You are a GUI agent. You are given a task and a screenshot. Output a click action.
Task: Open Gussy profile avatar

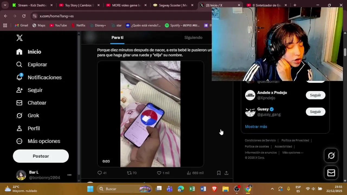(250, 112)
